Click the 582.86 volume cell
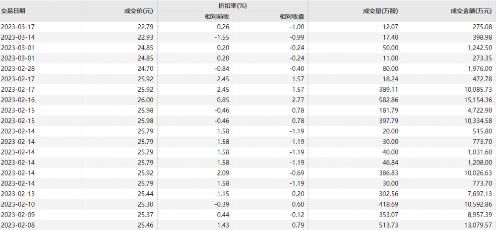 click(389, 100)
